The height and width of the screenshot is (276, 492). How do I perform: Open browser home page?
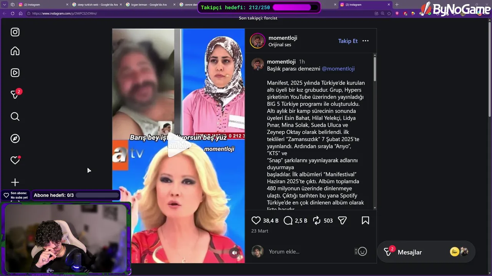click(21, 13)
